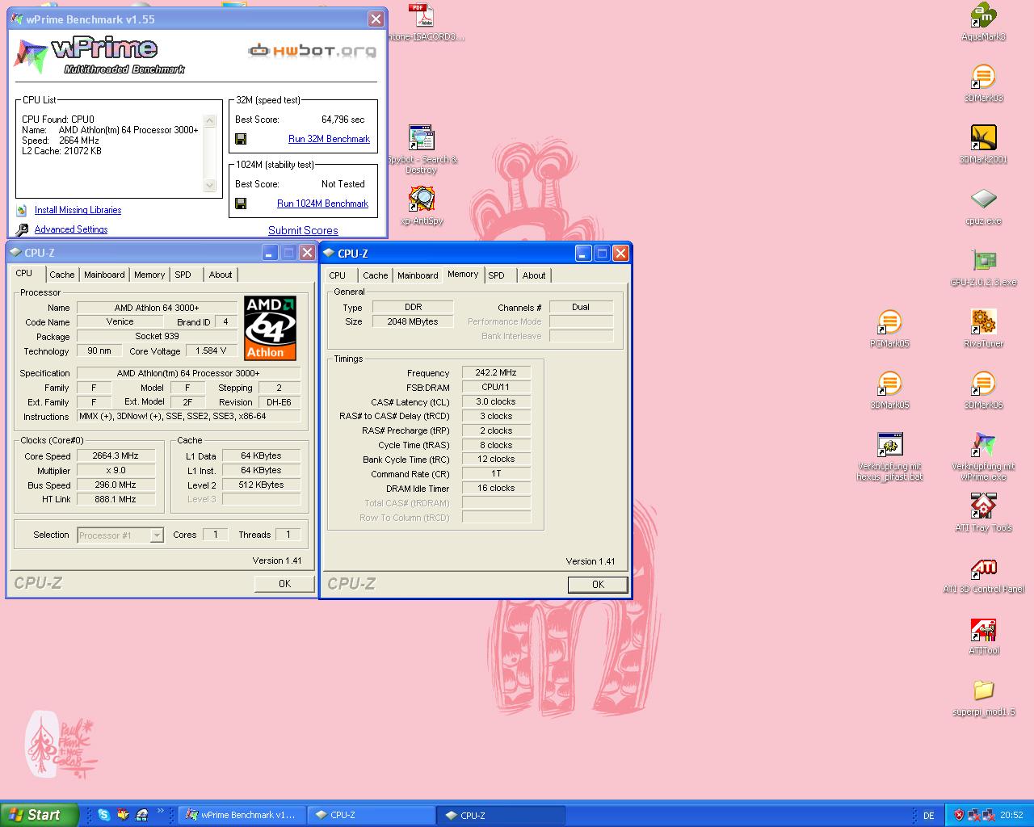This screenshot has width=1034, height=827.
Task: Click the Core Voltage value 1.584 V
Action: pos(211,351)
